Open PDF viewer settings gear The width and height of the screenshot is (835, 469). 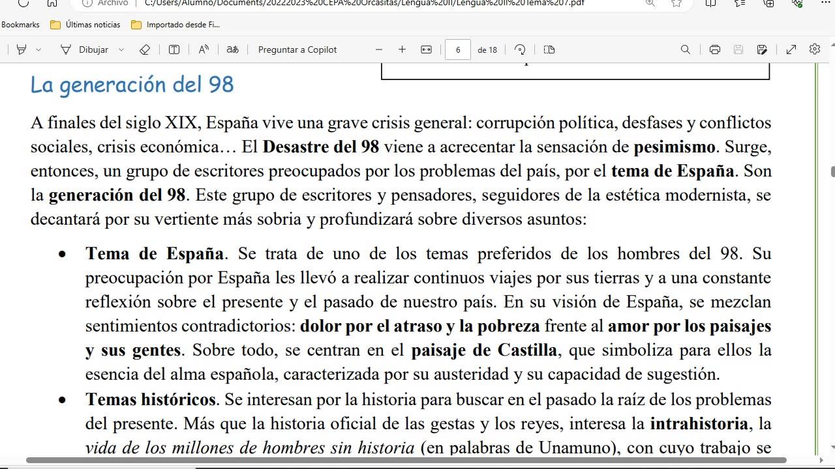pyautogui.click(x=815, y=50)
